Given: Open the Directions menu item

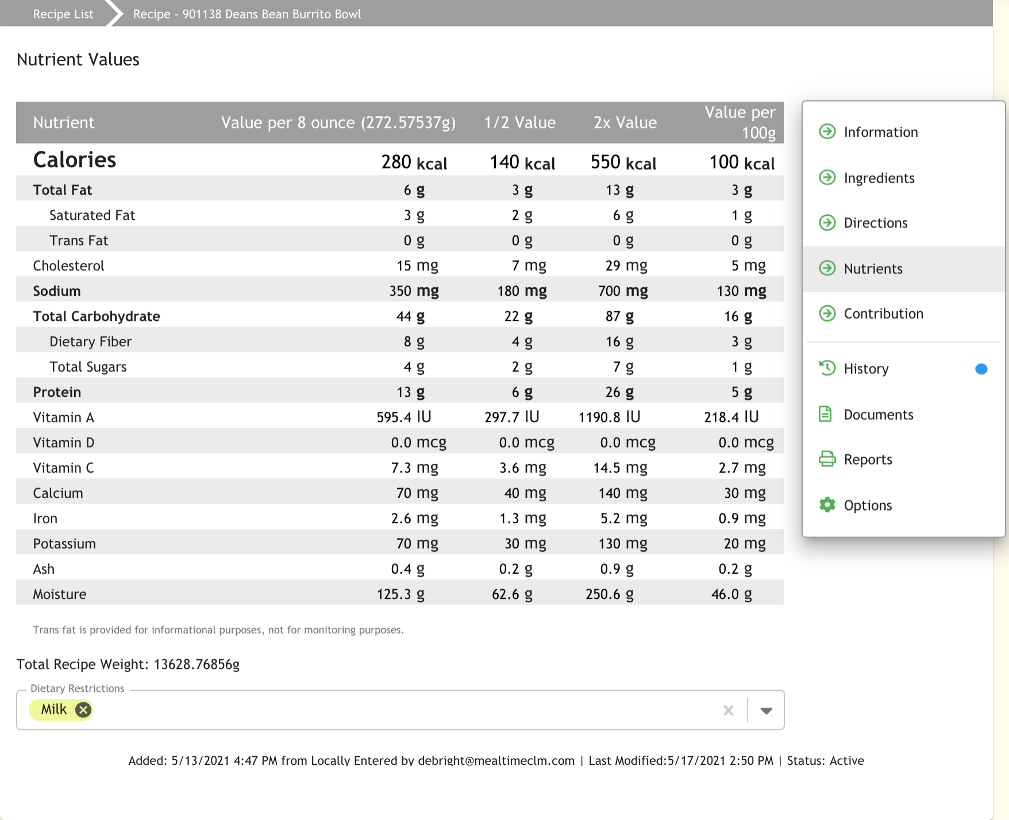Looking at the screenshot, I should pos(903,223).
